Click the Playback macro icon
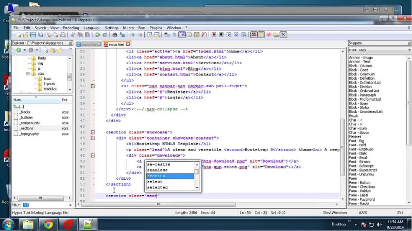 pyautogui.click(x=229, y=35)
